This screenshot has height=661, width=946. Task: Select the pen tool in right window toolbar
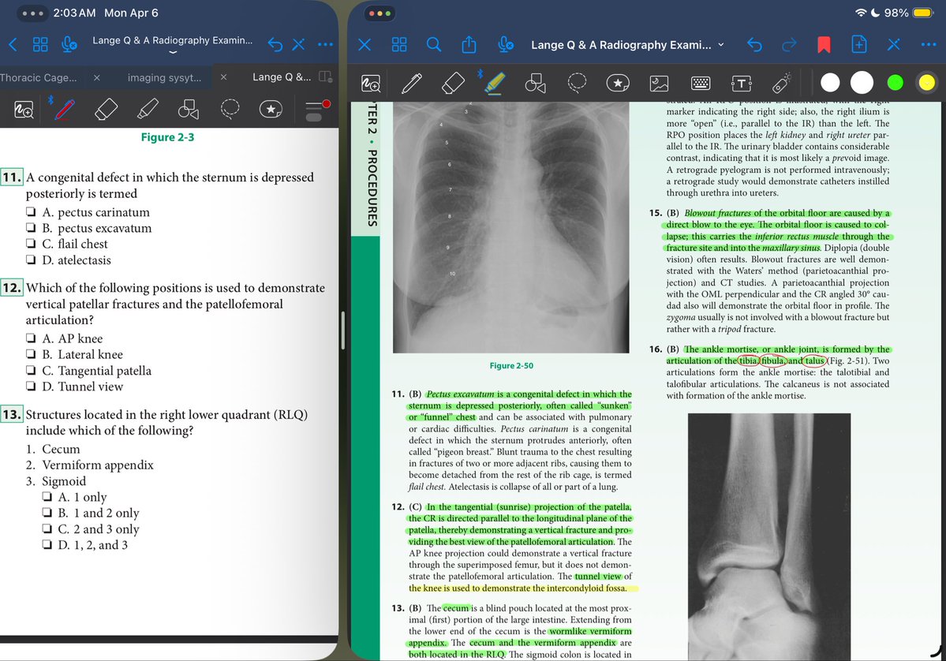point(412,84)
